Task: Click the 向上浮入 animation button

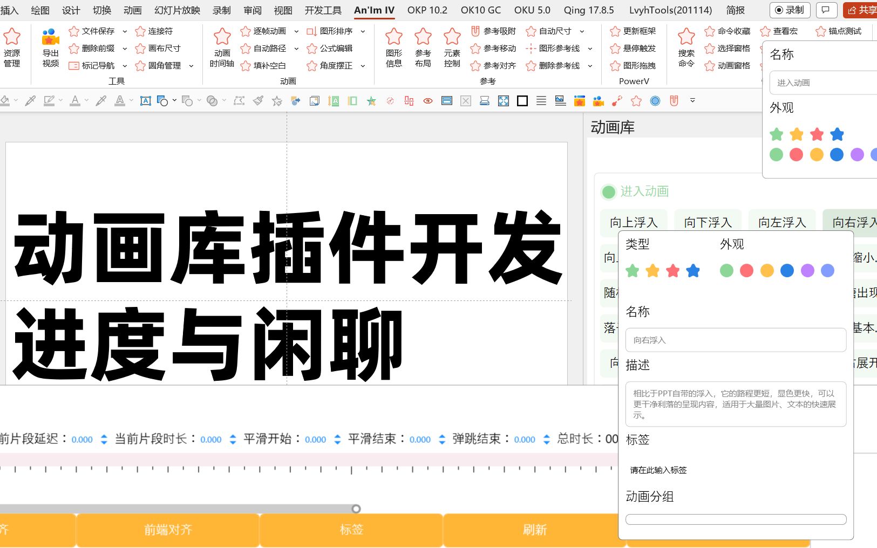Action: [x=634, y=222]
